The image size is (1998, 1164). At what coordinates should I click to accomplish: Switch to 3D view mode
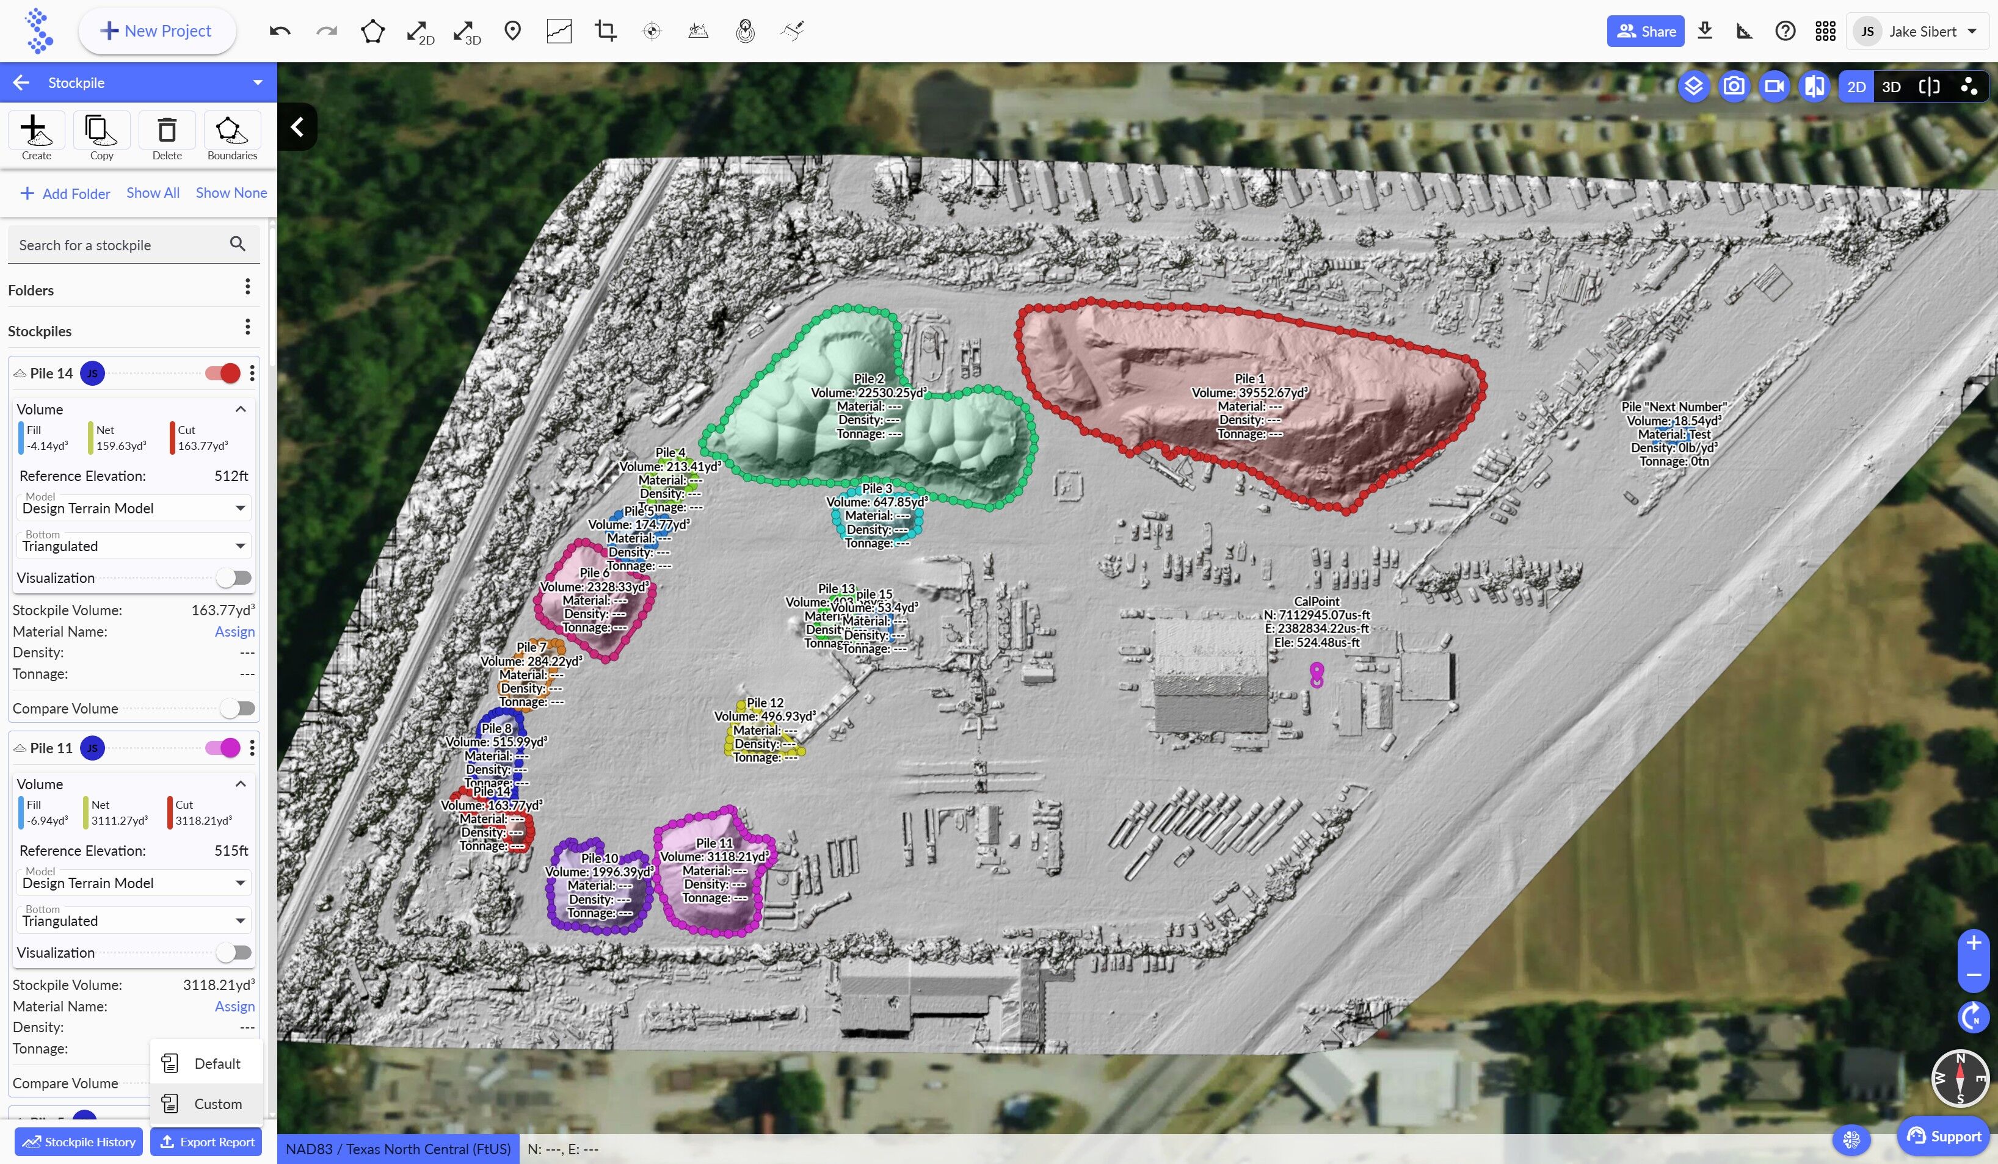1891,86
